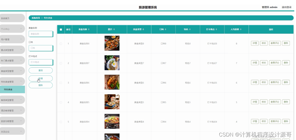Screen dimensions: 296x140
Task: Click 删除 for 美食名称7 row
Action: pyautogui.click(x=286, y=63)
